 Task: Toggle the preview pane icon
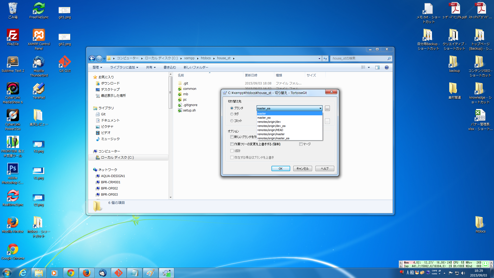click(377, 67)
